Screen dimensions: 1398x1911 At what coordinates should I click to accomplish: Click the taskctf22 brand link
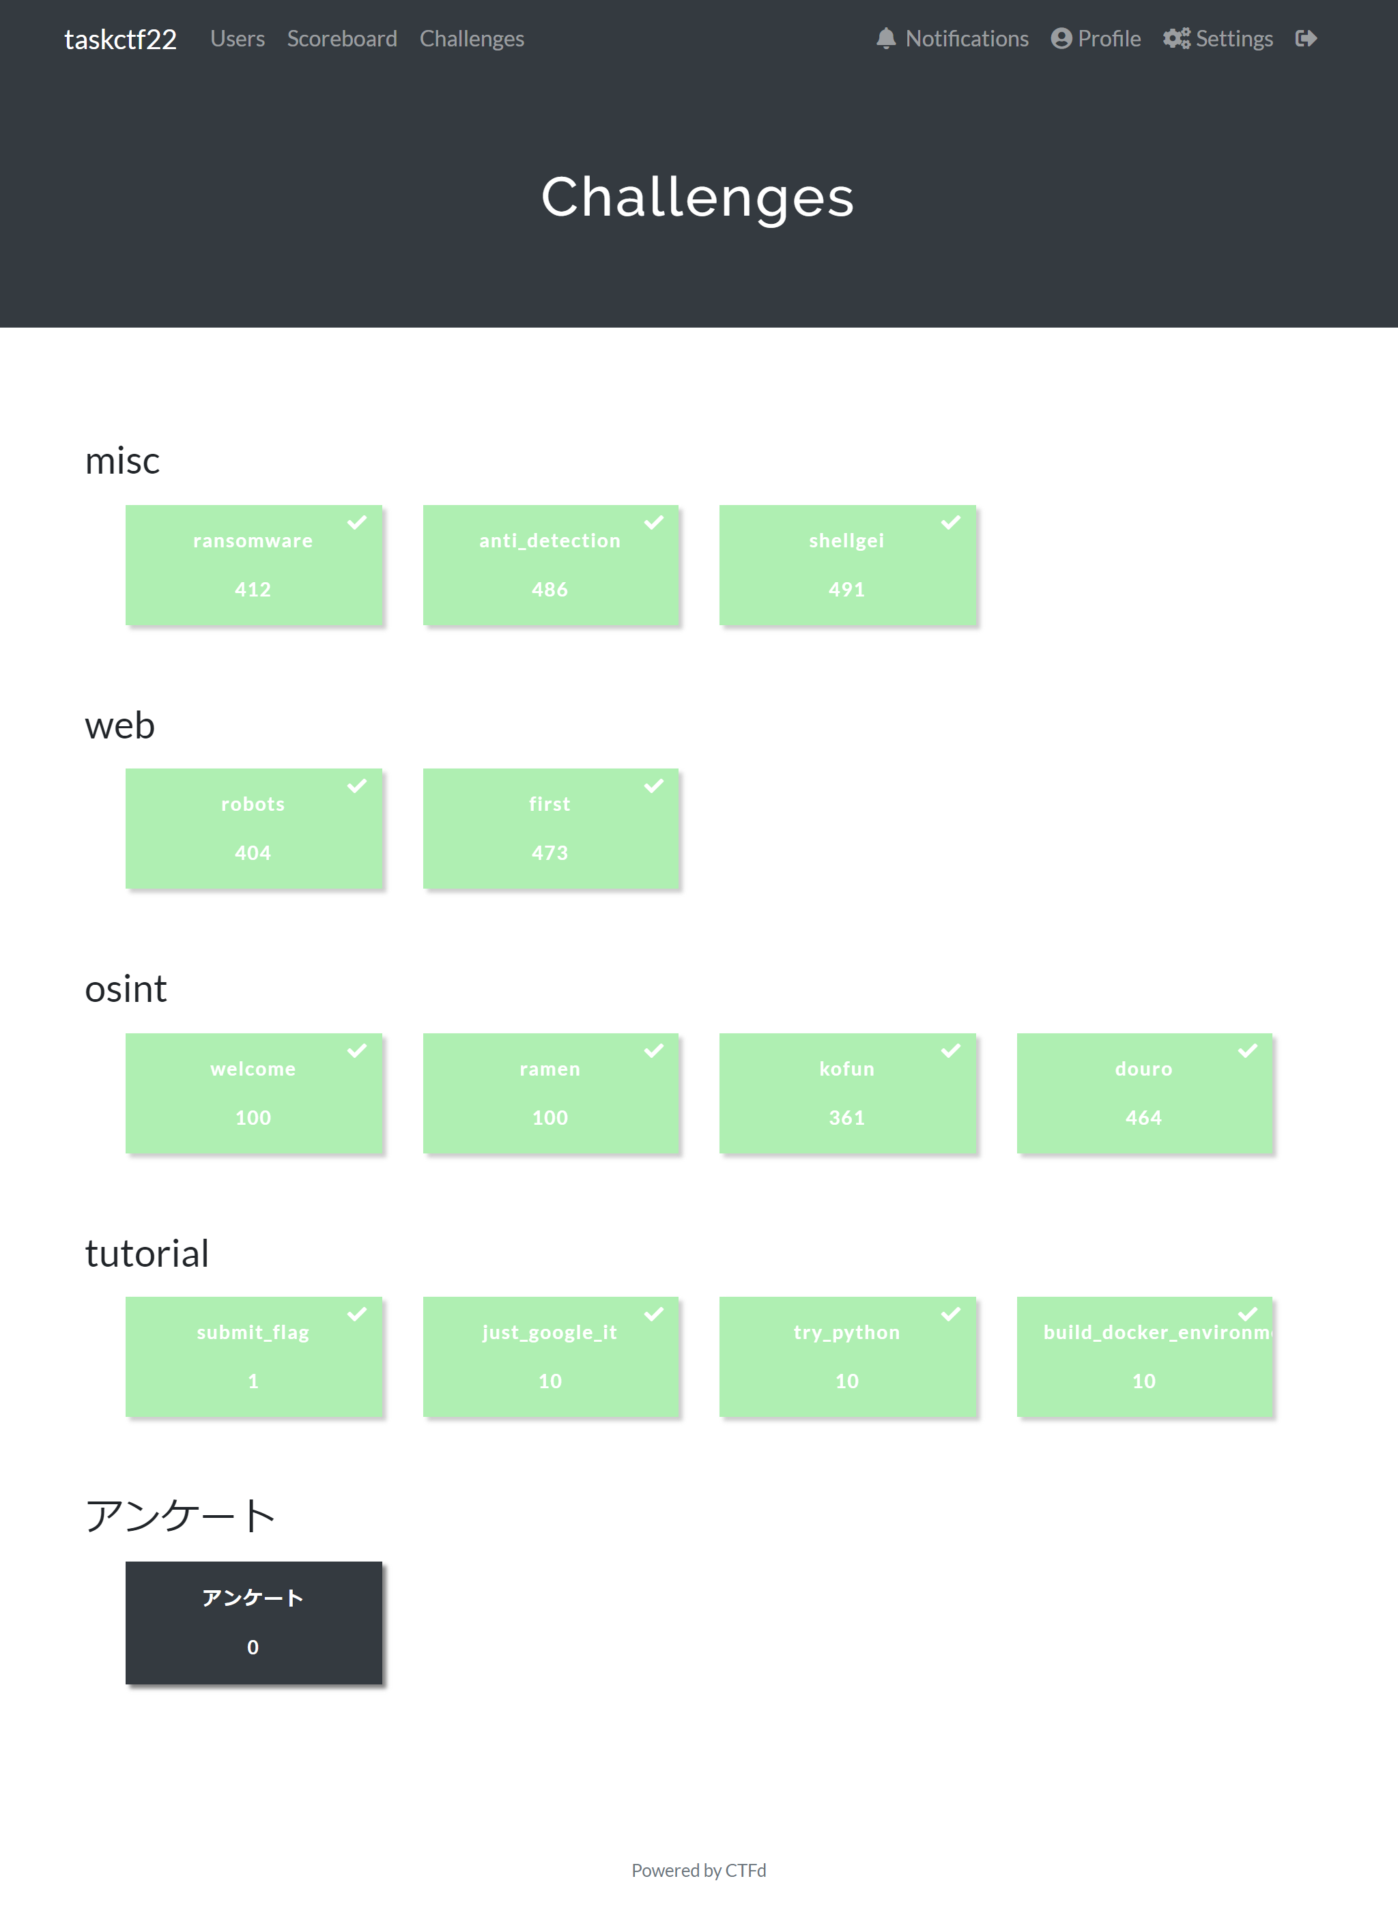(x=121, y=39)
